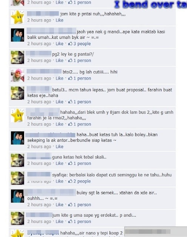Screen dimensions: 187x237
Task: Open blurred commenter name before 'buley sgt la semek'
Action: (50, 193)
